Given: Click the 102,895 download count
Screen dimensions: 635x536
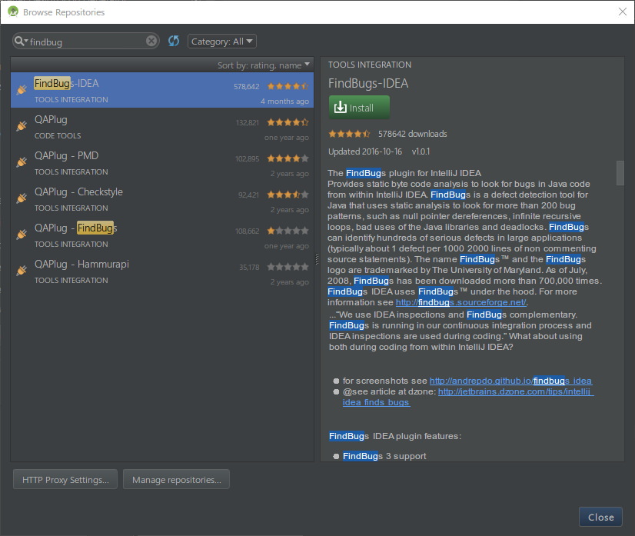Looking at the screenshot, I should (247, 159).
